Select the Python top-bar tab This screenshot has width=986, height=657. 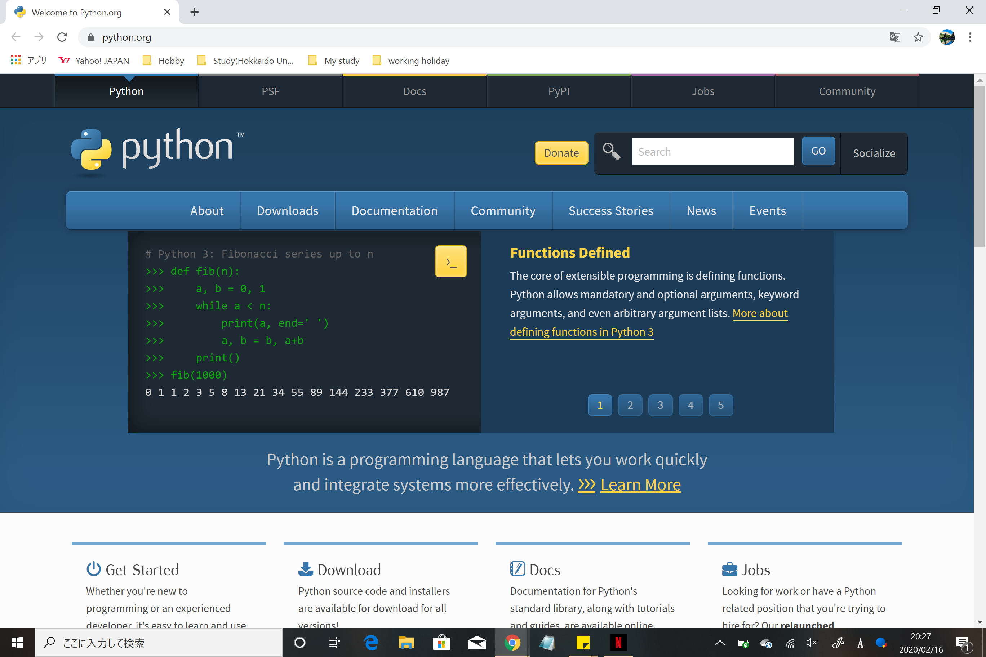point(126,91)
